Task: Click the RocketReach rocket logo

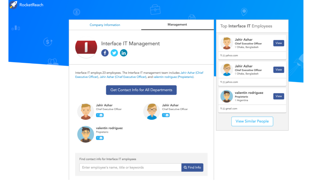Action: point(13,5)
